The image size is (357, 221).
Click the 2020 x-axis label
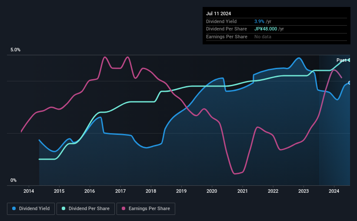pyautogui.click(x=212, y=191)
